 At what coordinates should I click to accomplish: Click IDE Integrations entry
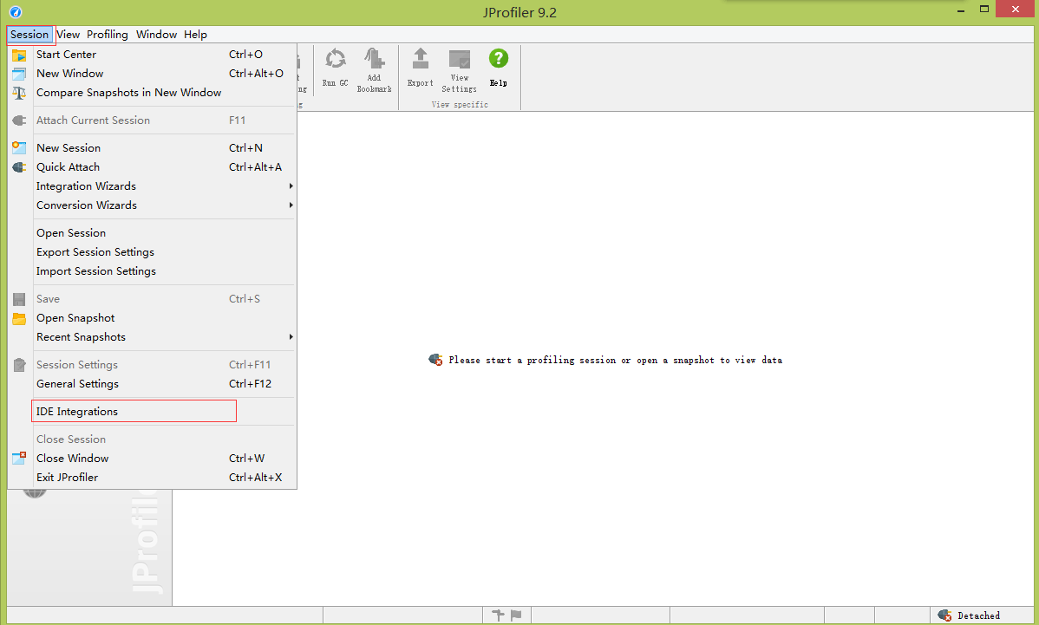point(152,412)
